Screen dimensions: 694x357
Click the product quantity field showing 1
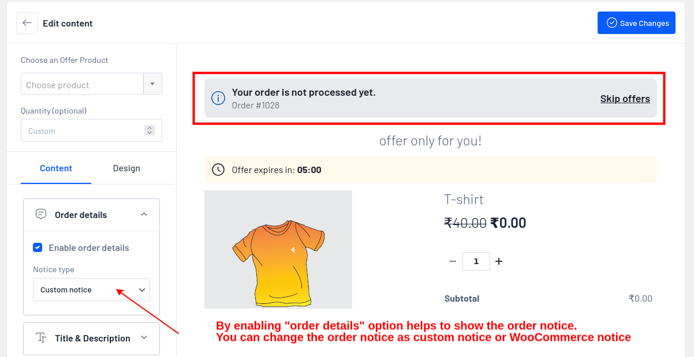coord(476,261)
